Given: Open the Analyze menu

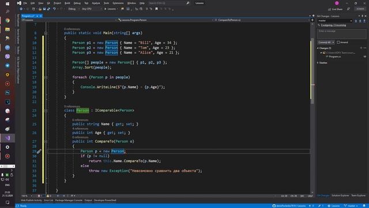Looking at the screenshot, I should point(96,3).
